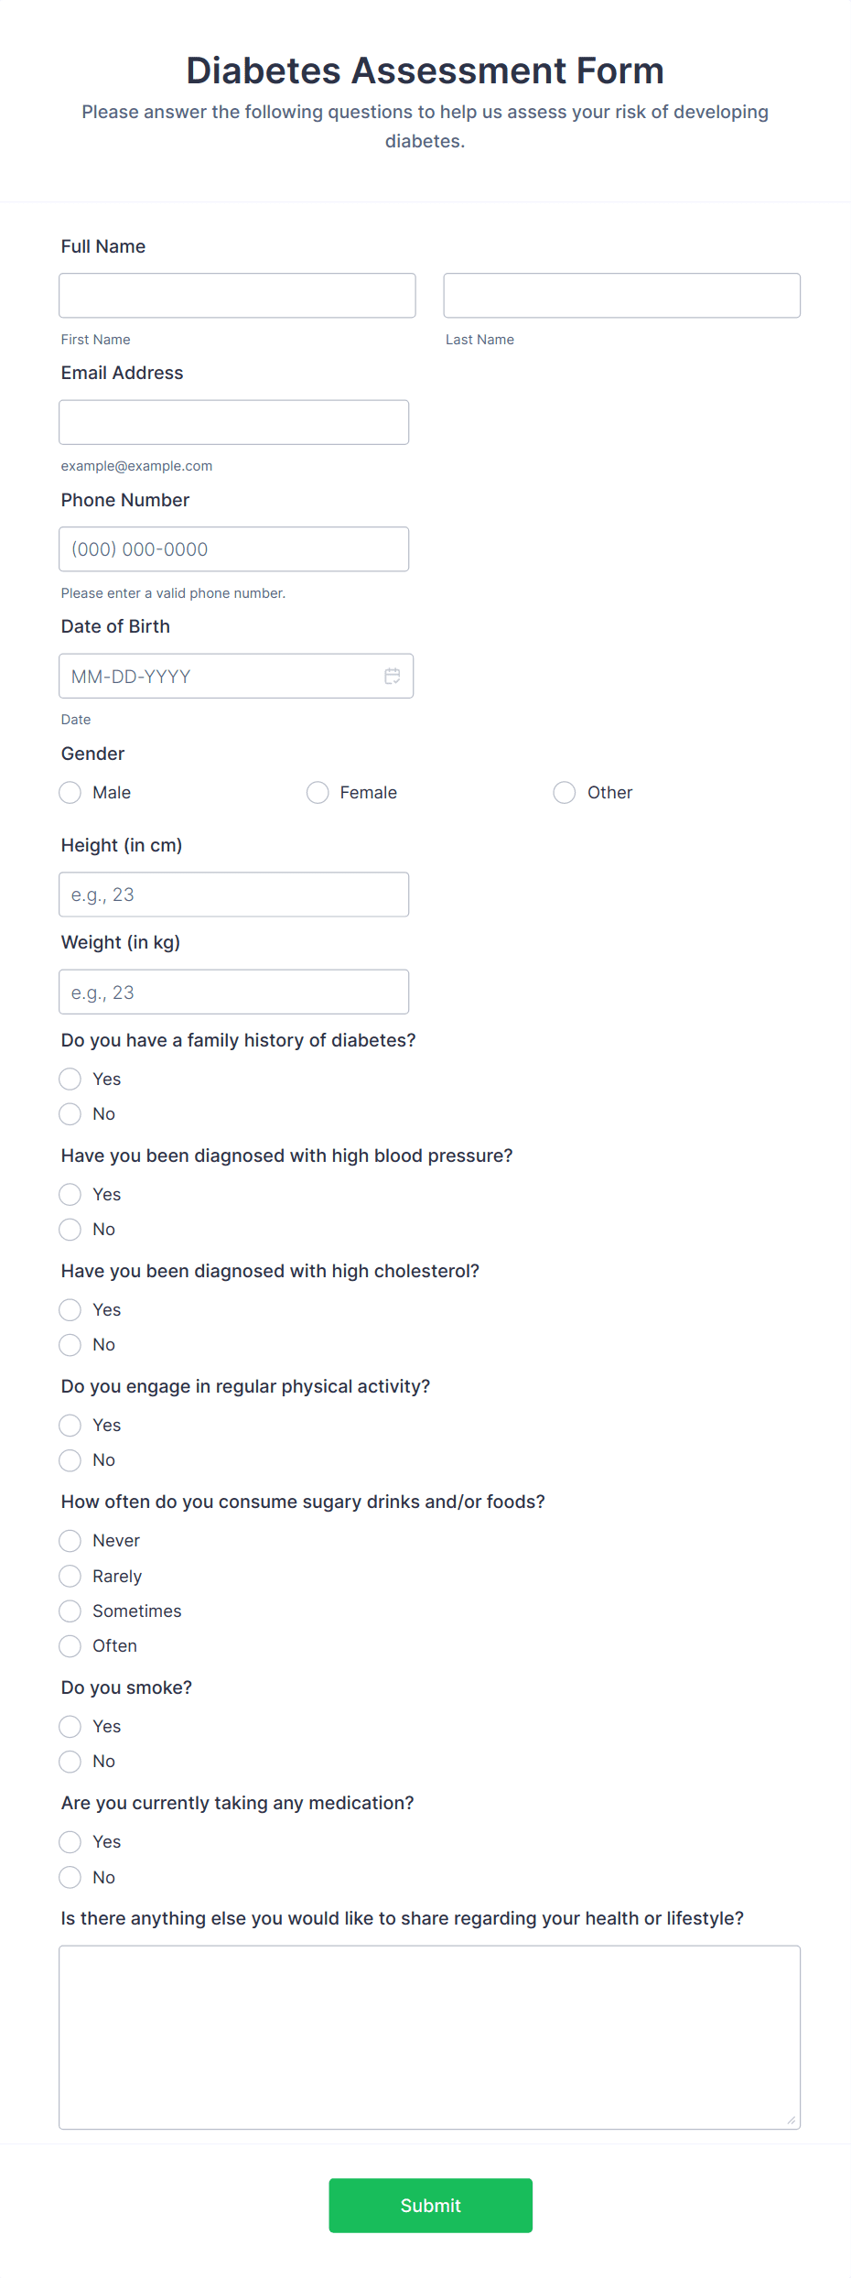Select Yes for high cholesterol diagnosis
The height and width of the screenshot is (2278, 851).
(70, 1309)
